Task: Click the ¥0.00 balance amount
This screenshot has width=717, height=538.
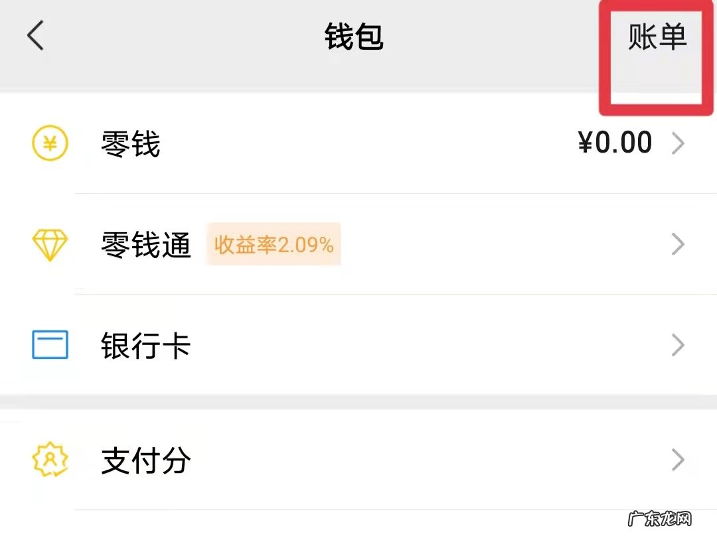Action: pyautogui.click(x=614, y=142)
